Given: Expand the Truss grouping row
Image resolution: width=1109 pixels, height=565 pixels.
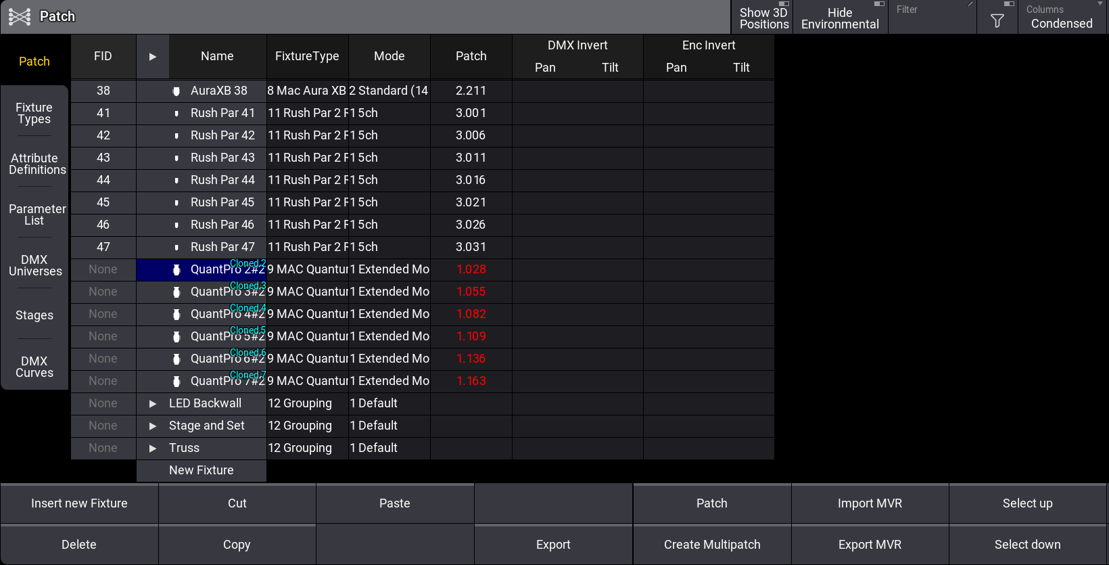Looking at the screenshot, I should pos(153,449).
